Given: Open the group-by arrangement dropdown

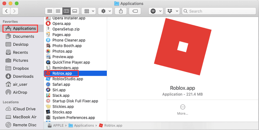Looking at the screenshot, I should [x=89, y=11].
